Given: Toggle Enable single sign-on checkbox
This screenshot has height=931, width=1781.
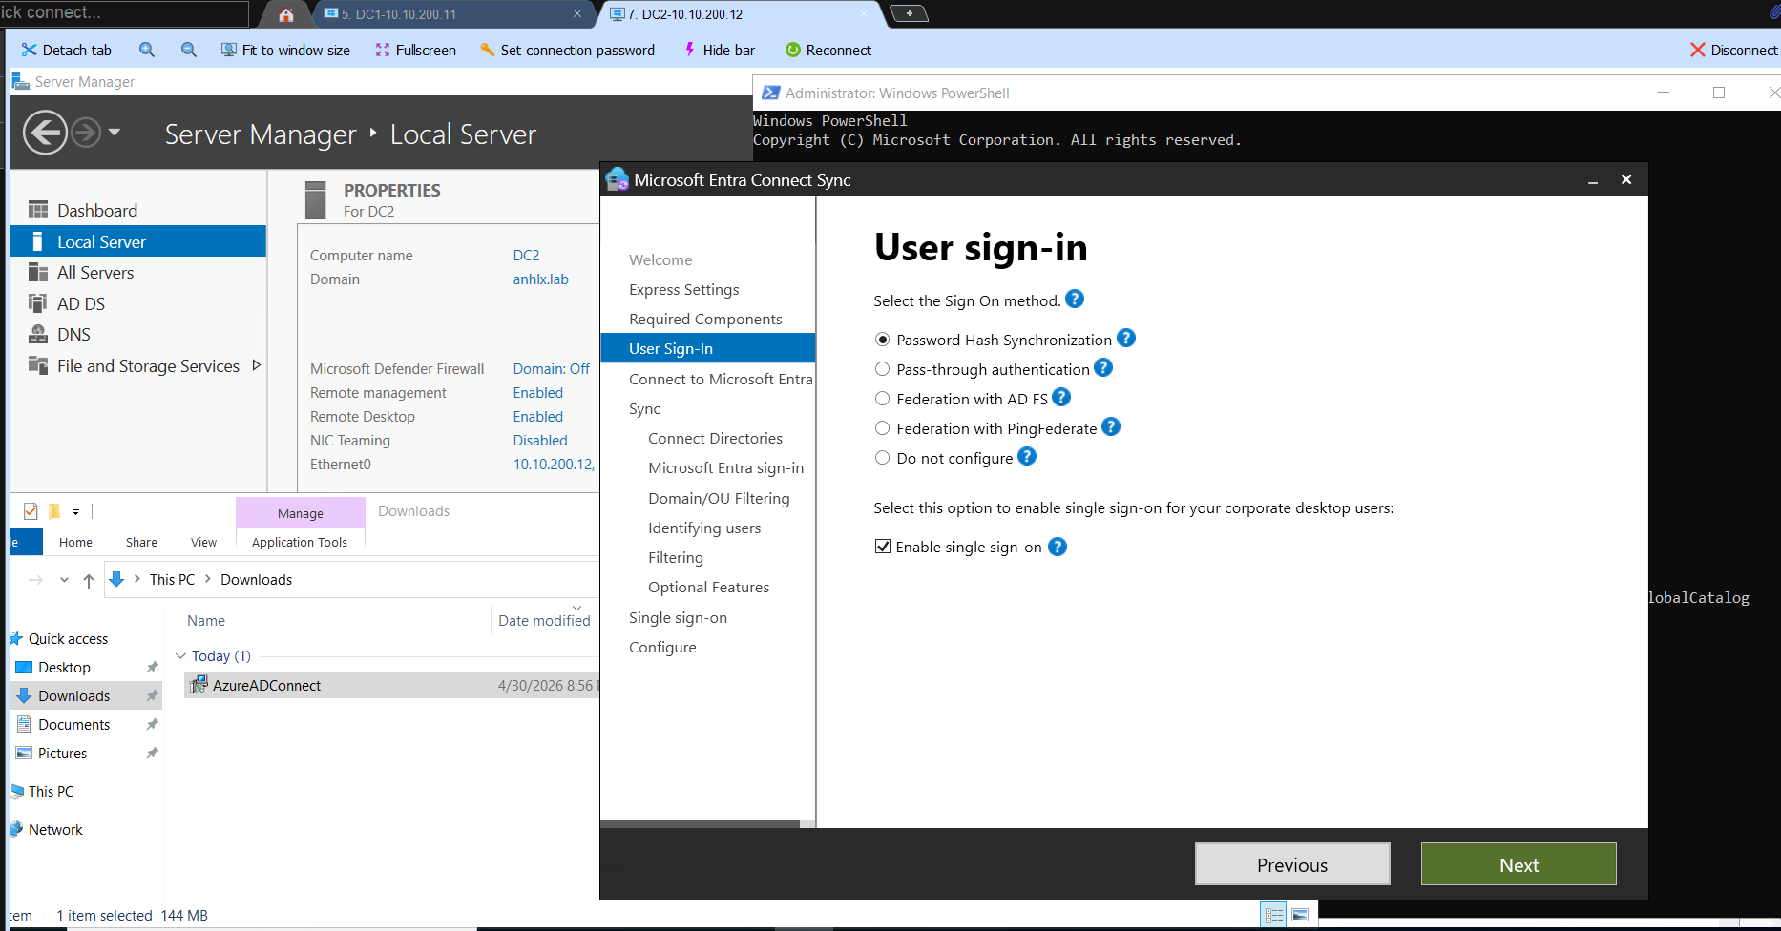Looking at the screenshot, I should (882, 547).
